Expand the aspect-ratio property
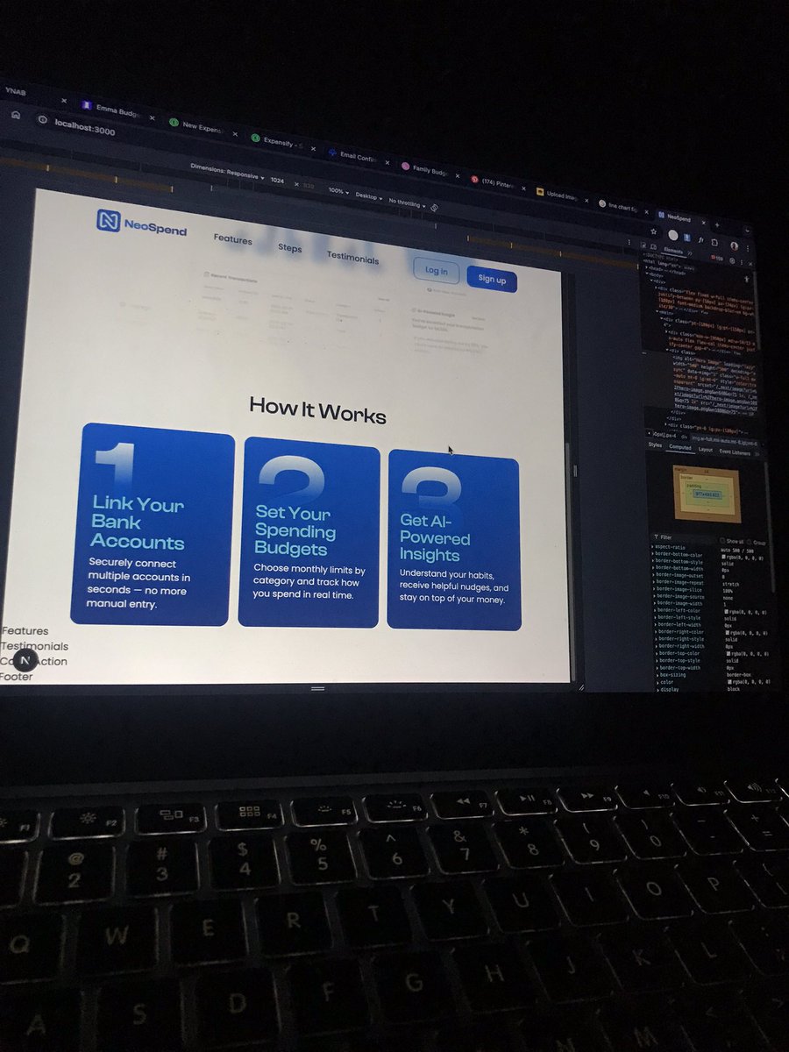 click(x=652, y=547)
